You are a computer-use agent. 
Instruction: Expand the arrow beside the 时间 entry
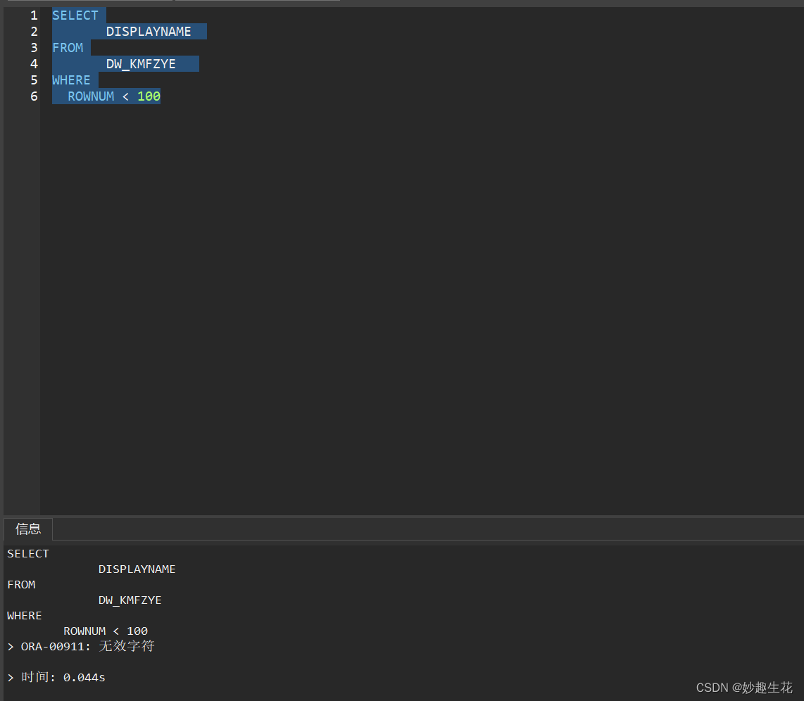pyautogui.click(x=11, y=677)
